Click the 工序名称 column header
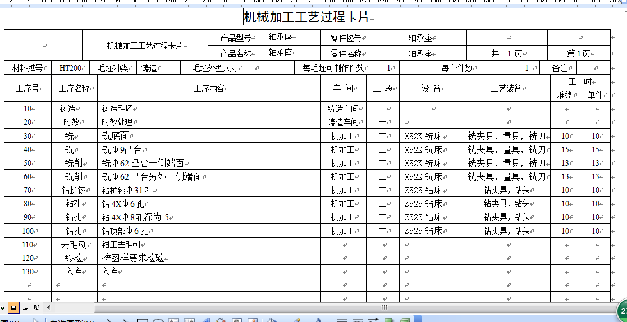Screen dimensions: 627x322 point(75,88)
